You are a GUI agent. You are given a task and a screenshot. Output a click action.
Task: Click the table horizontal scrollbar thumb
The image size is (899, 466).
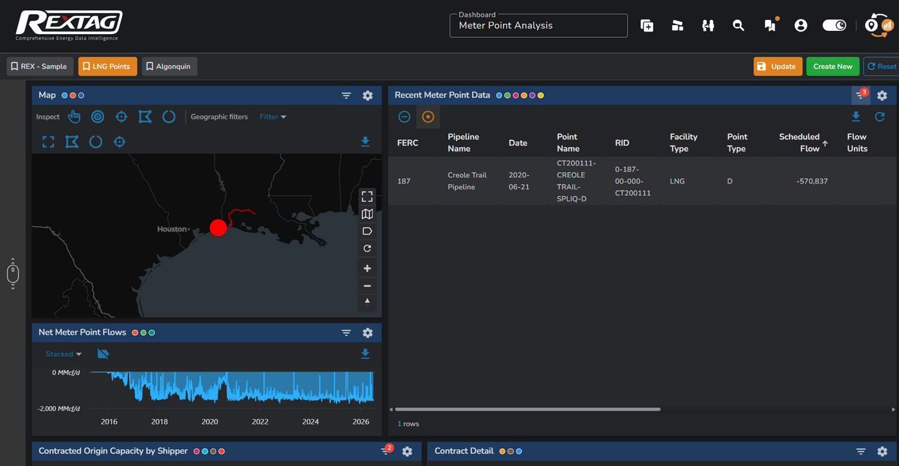coord(528,409)
